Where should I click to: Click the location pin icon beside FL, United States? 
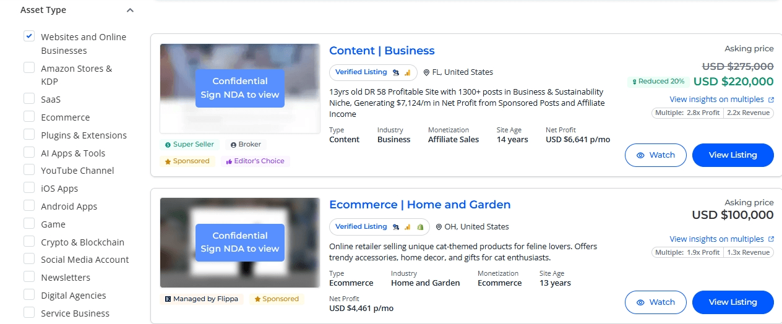point(426,72)
